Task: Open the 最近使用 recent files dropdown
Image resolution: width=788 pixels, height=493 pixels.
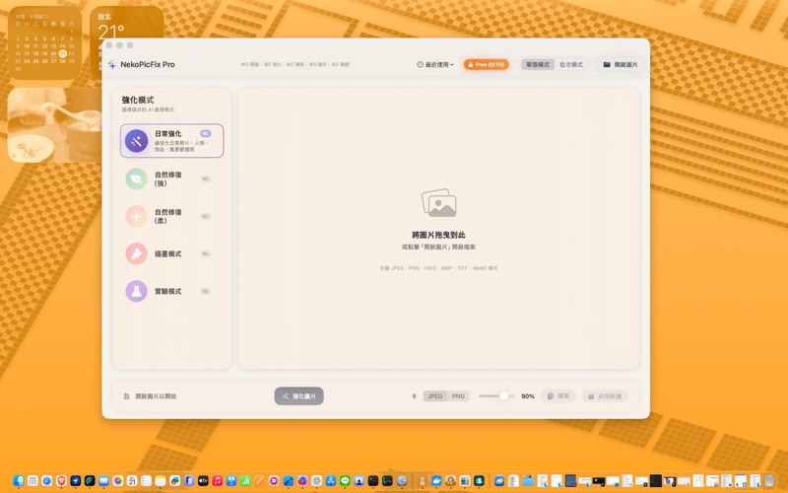Action: (x=435, y=64)
